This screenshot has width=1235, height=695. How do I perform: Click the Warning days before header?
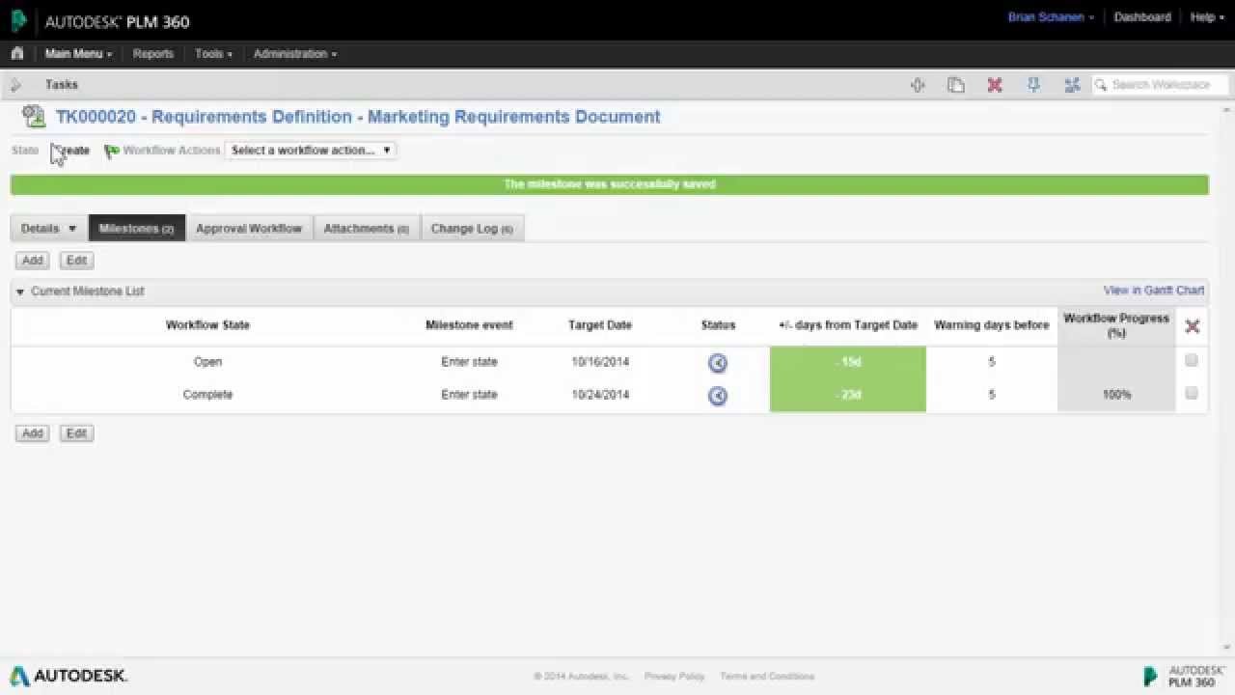point(991,325)
